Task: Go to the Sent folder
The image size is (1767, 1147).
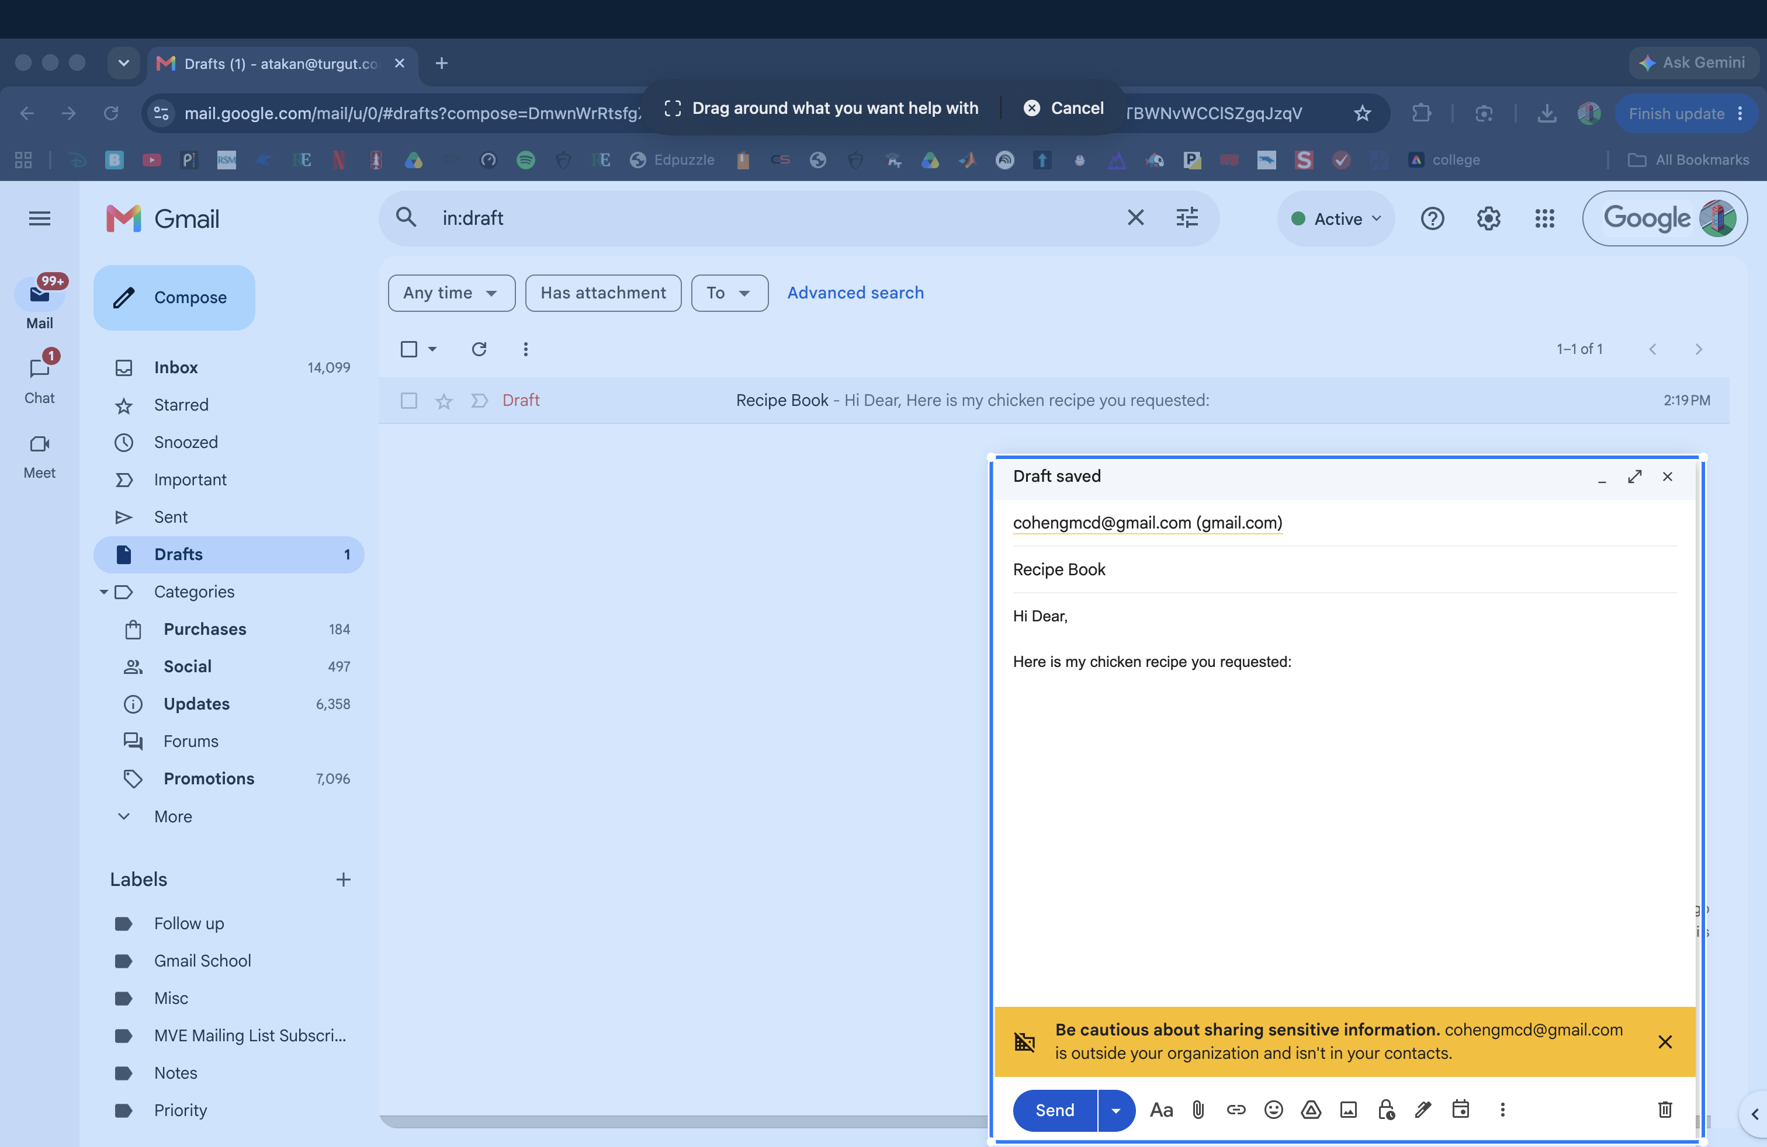Action: coord(228,516)
